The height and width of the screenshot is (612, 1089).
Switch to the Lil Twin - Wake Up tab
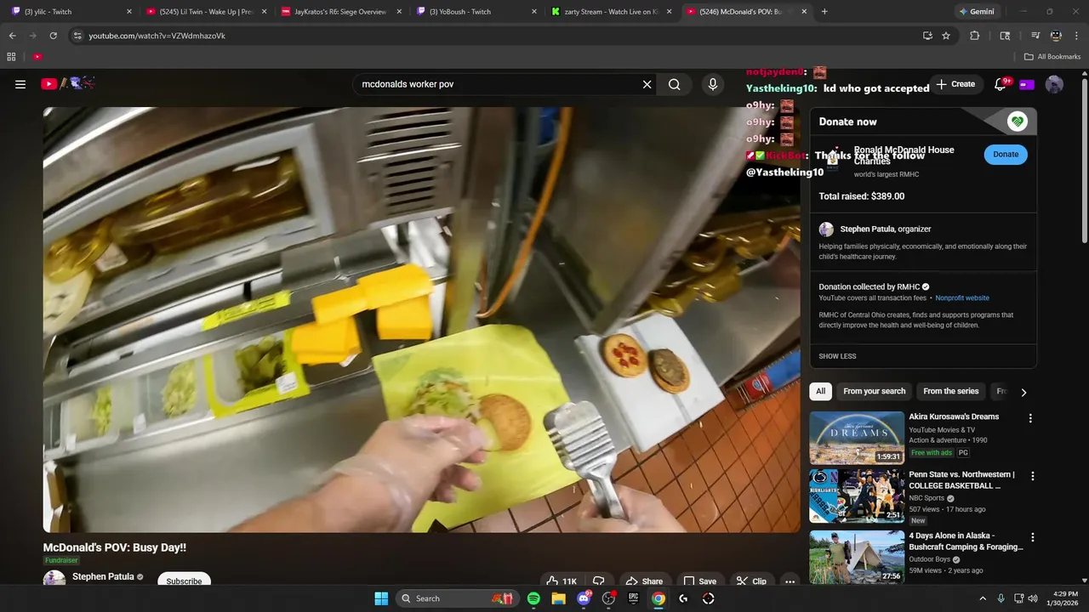tap(206, 12)
